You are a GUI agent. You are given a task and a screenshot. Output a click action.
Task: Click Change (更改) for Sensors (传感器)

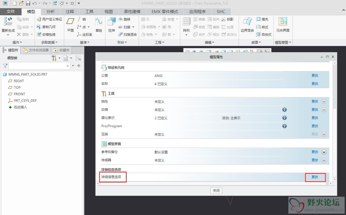tap(315, 160)
